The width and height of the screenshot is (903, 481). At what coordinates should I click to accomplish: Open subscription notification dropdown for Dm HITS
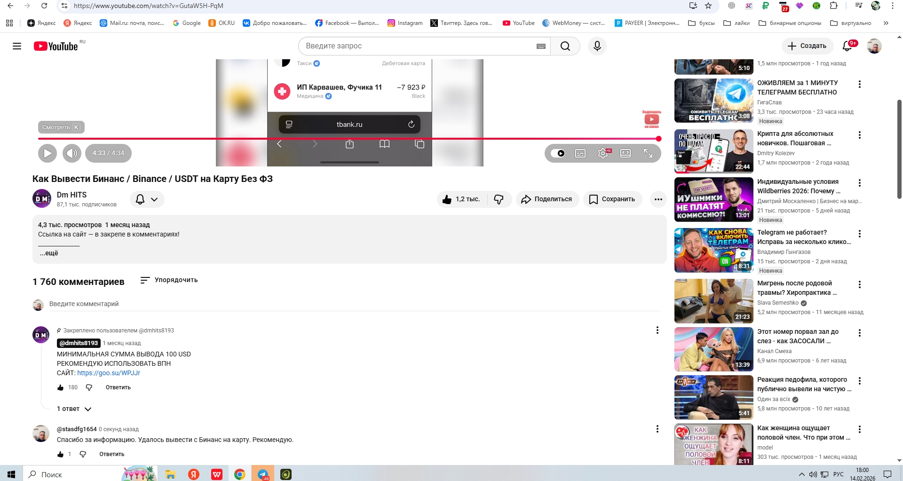(147, 199)
